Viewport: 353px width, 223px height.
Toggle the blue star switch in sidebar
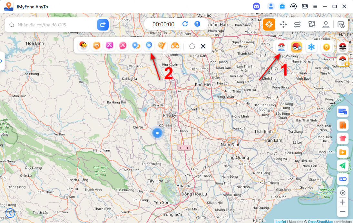point(342,179)
